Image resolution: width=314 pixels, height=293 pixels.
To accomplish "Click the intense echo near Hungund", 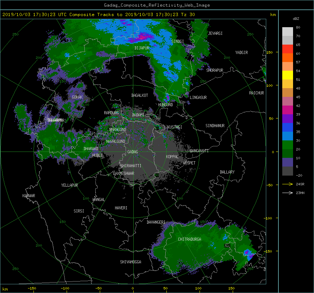I will pos(167,98).
